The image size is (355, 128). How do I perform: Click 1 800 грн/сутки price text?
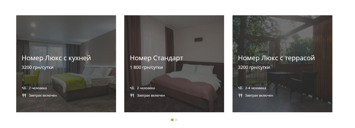[146, 67]
